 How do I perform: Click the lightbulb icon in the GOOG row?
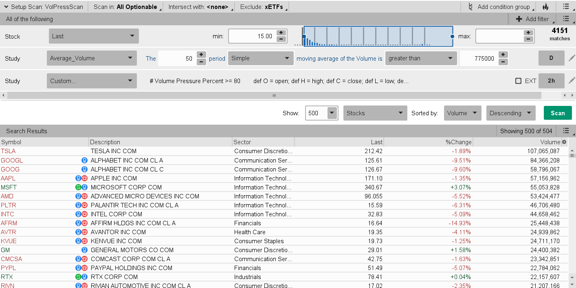(85, 169)
